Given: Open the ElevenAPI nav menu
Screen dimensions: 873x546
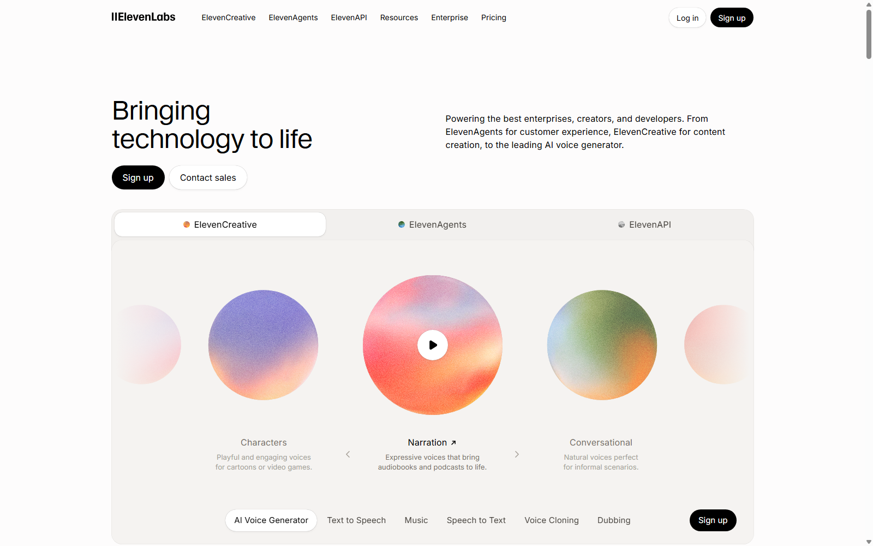Looking at the screenshot, I should pos(349,17).
